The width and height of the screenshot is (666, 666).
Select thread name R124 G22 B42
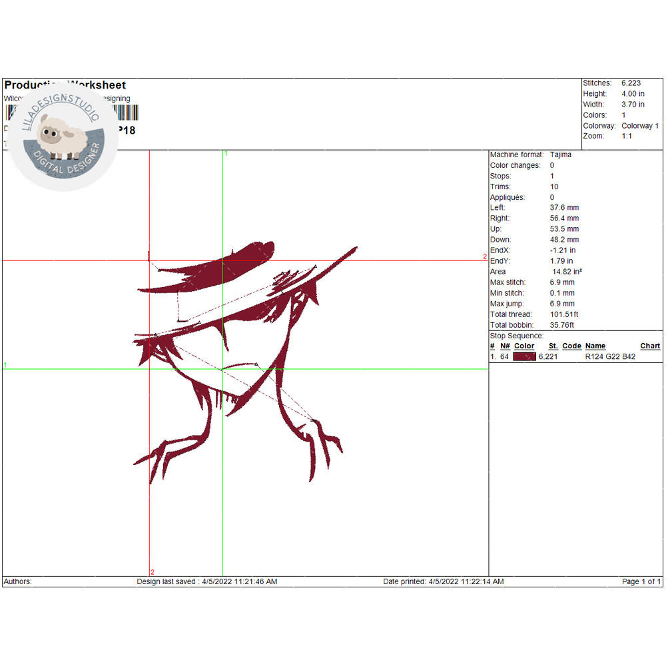[610, 357]
